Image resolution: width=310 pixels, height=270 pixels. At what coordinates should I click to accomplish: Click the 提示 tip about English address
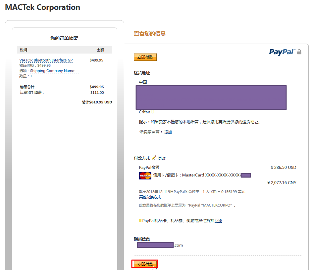tap(199, 122)
